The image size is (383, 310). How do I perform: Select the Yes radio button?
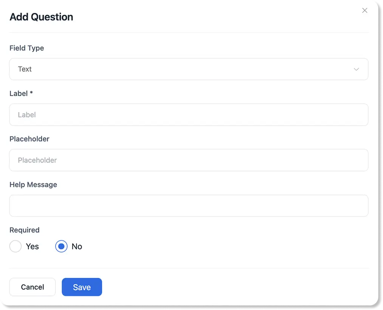(16, 246)
